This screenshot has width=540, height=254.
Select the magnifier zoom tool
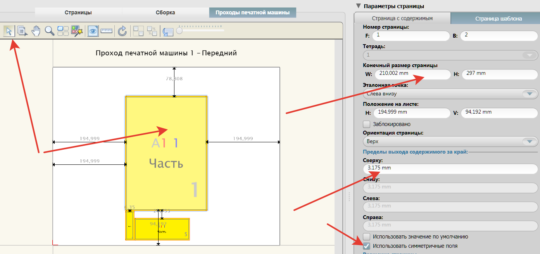tap(49, 31)
